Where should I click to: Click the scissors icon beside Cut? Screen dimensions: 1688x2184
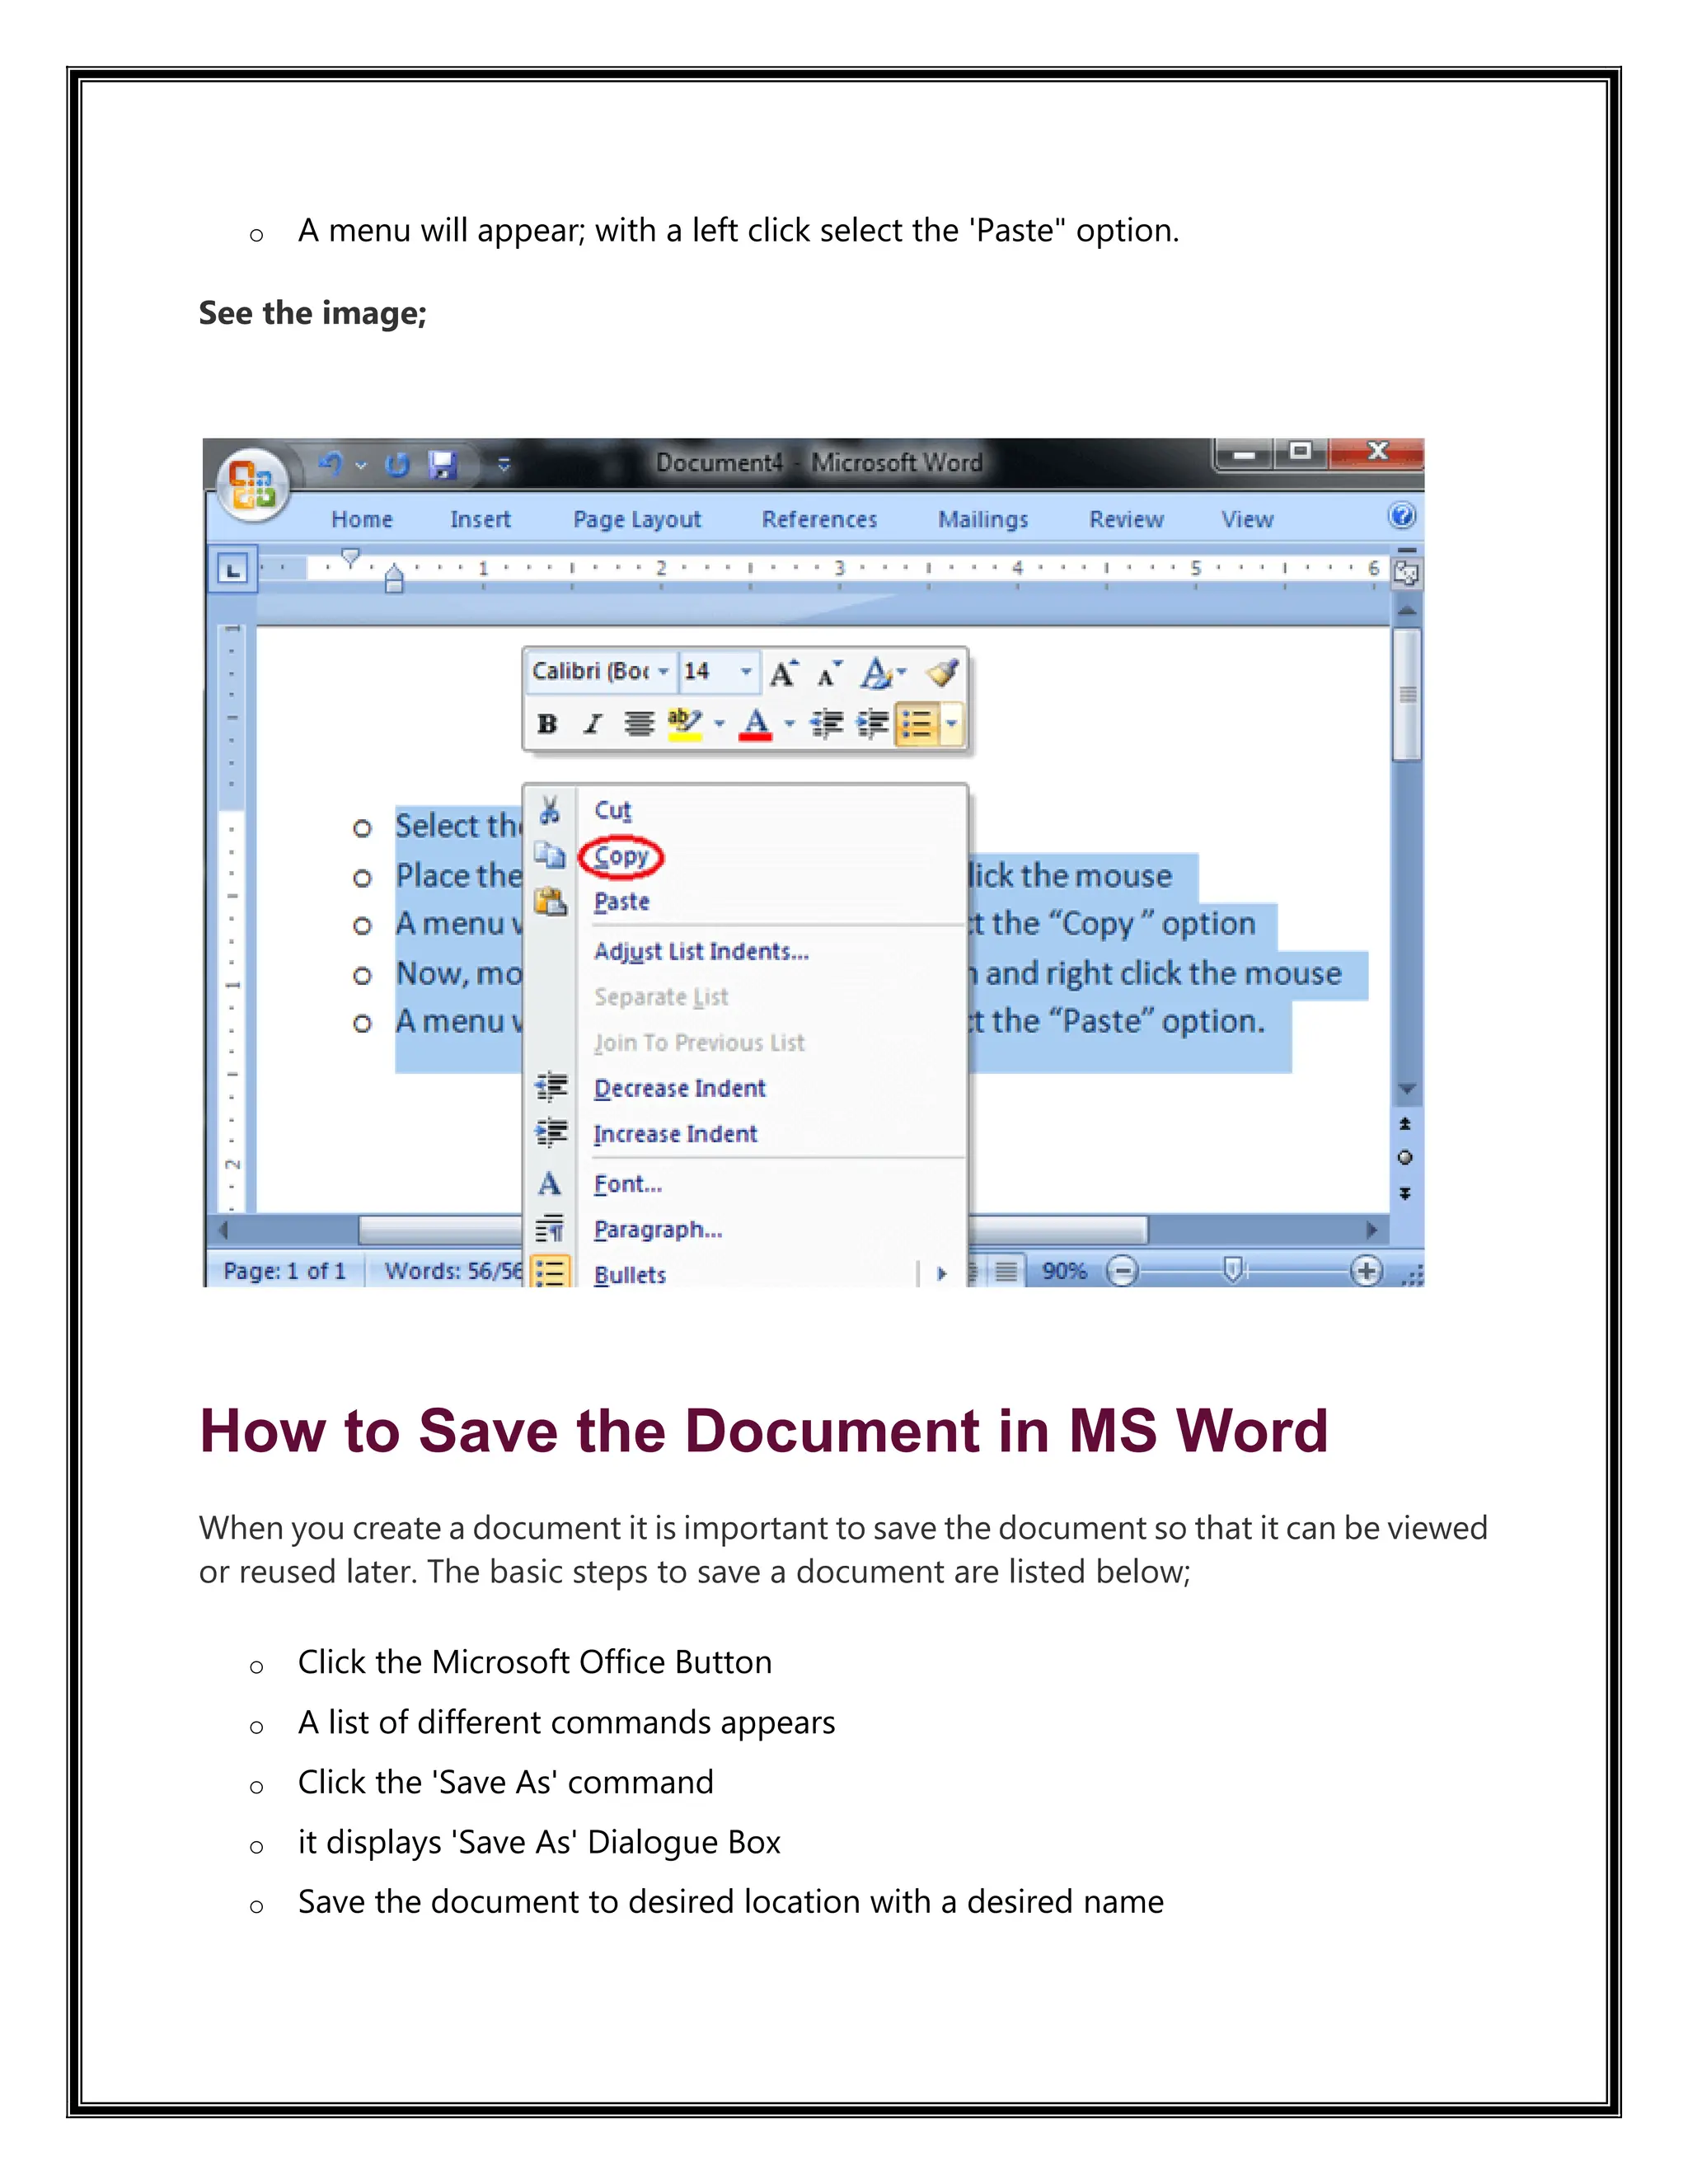[x=549, y=810]
